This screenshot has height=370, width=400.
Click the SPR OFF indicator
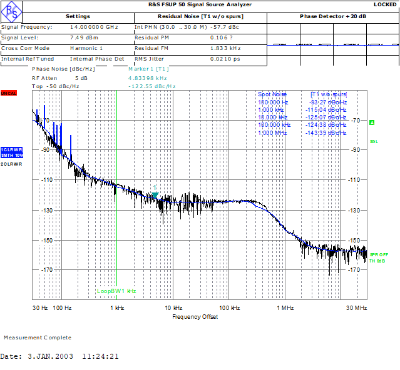(378, 254)
